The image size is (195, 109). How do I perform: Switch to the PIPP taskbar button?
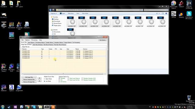coord(47,107)
